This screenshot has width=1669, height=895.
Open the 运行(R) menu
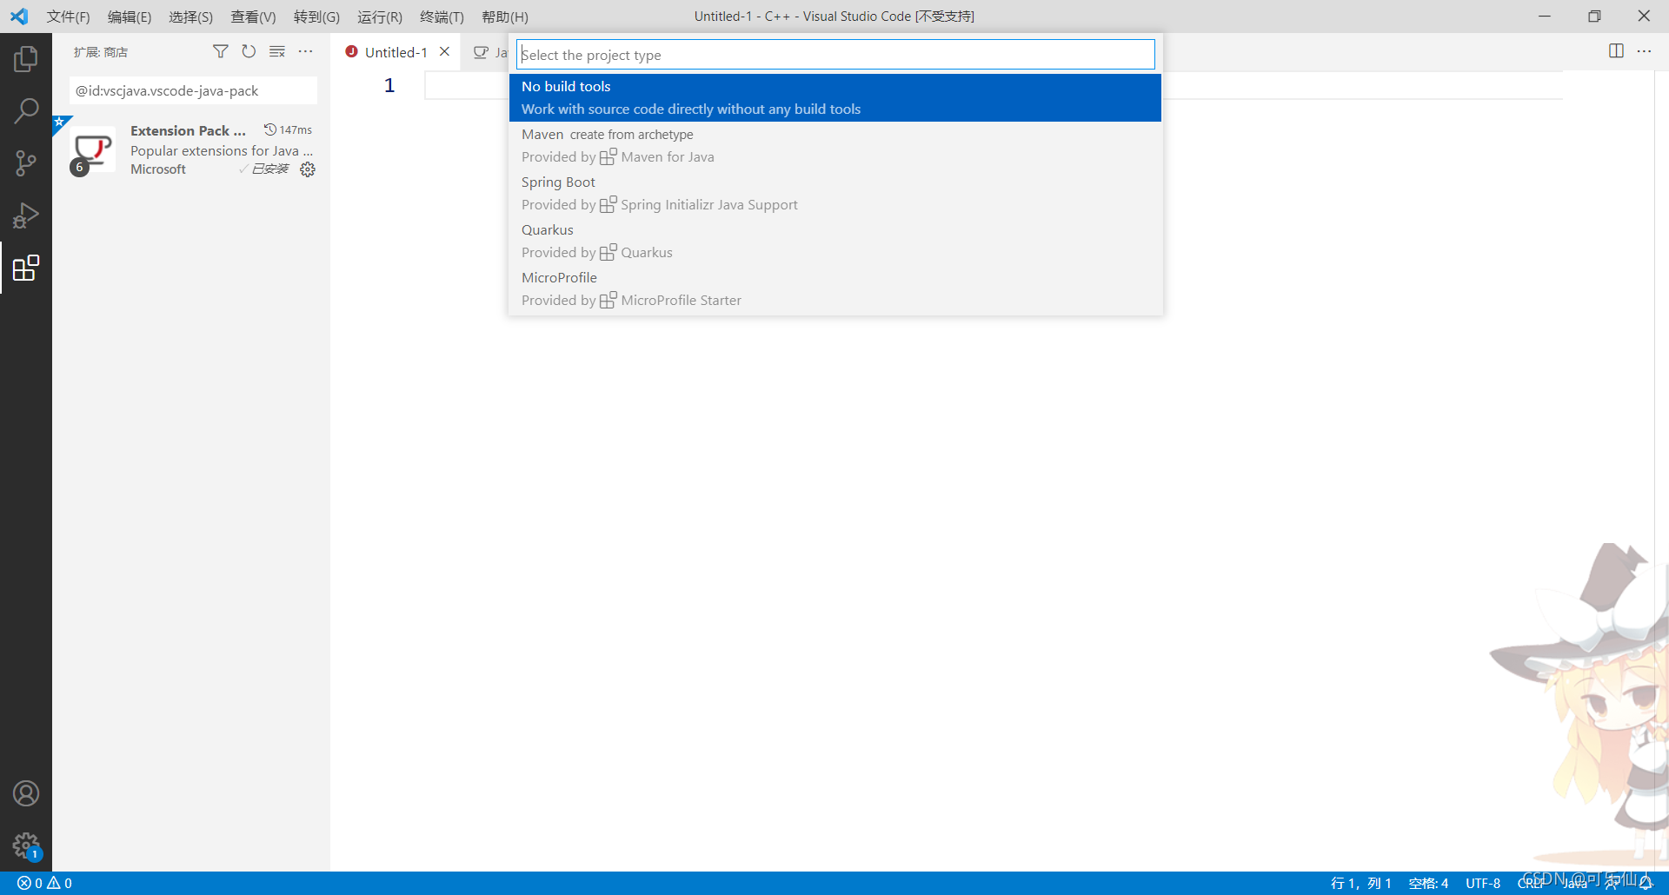(380, 17)
